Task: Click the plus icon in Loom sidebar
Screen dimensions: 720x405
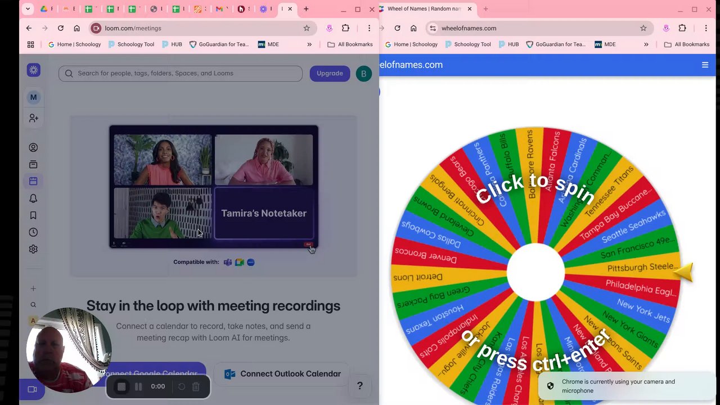Action: pos(33,289)
